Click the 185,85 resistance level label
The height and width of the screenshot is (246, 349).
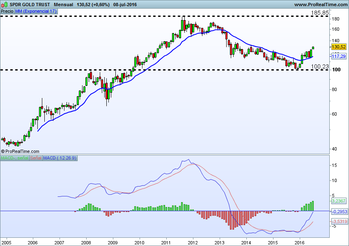tap(320, 13)
